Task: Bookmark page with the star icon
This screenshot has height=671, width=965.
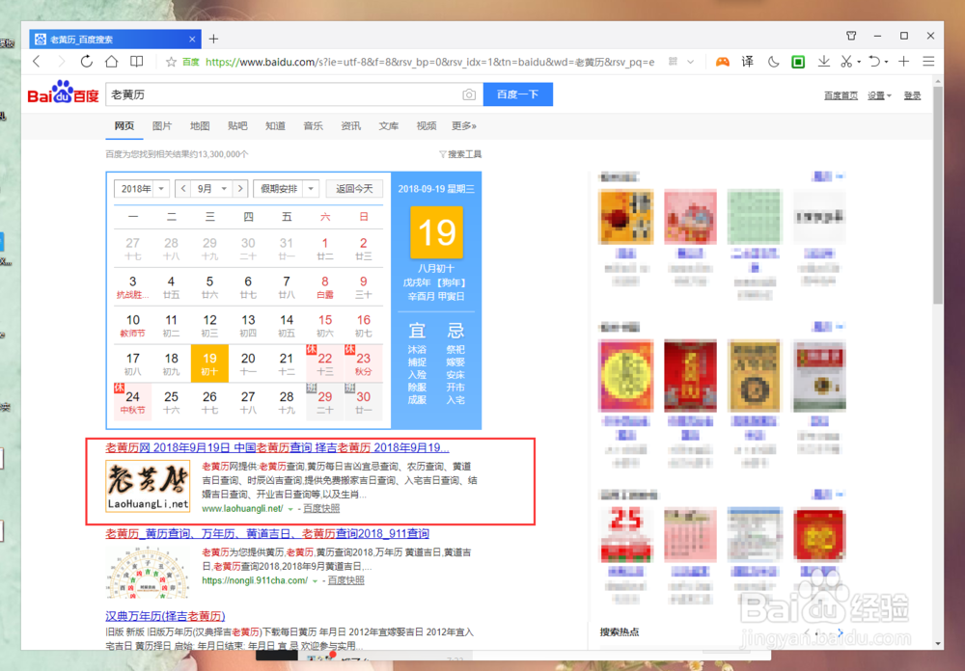Action: (171, 62)
